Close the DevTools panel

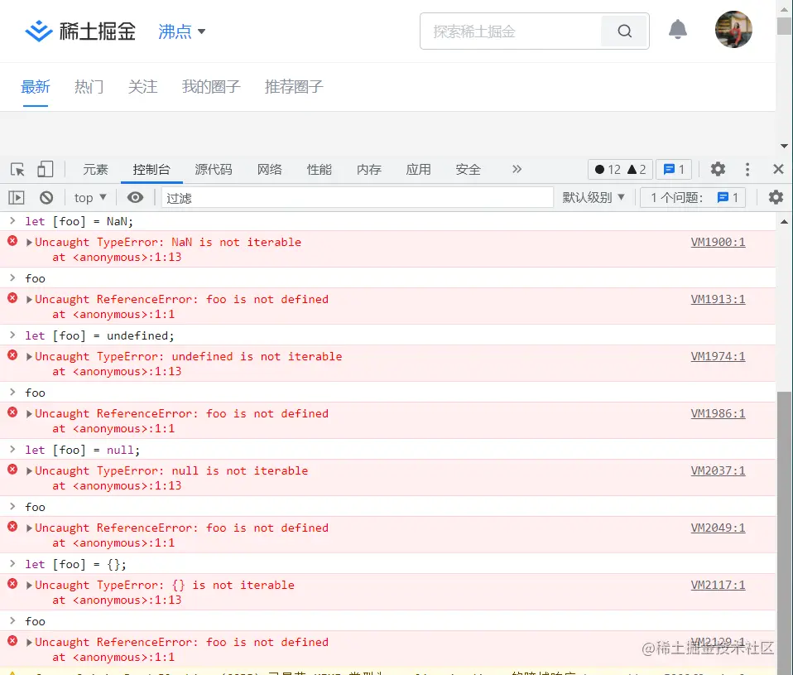pos(778,169)
